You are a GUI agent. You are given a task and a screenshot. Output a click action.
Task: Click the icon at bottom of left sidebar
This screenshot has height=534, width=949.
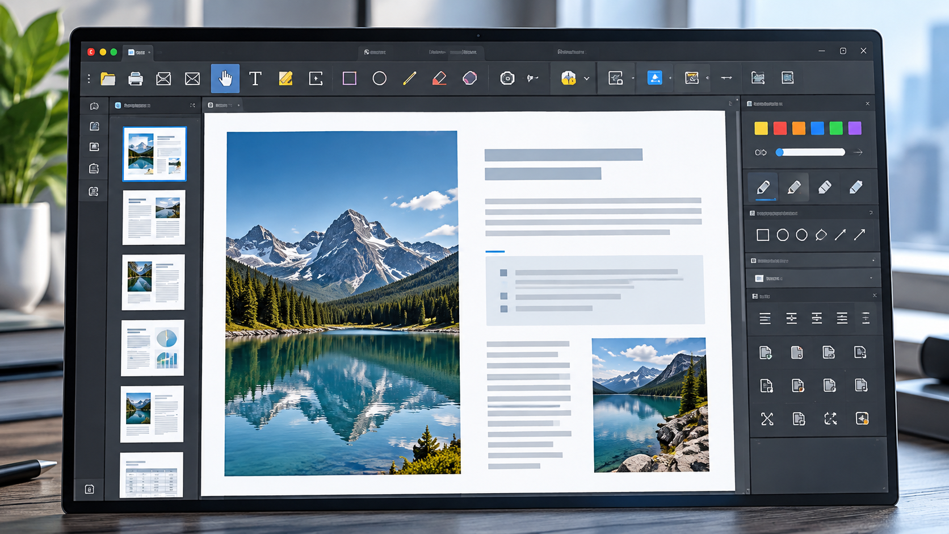click(x=90, y=489)
